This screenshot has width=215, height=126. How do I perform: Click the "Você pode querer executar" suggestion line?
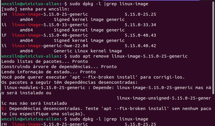[93, 77]
